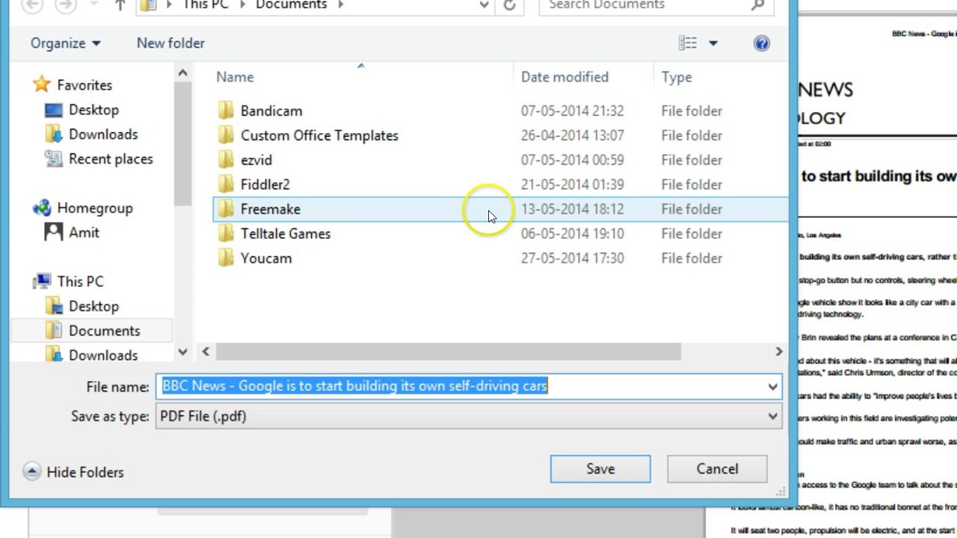Viewport: 957px width, 538px height.
Task: Open Downloads under Favorites
Action: pos(103,134)
